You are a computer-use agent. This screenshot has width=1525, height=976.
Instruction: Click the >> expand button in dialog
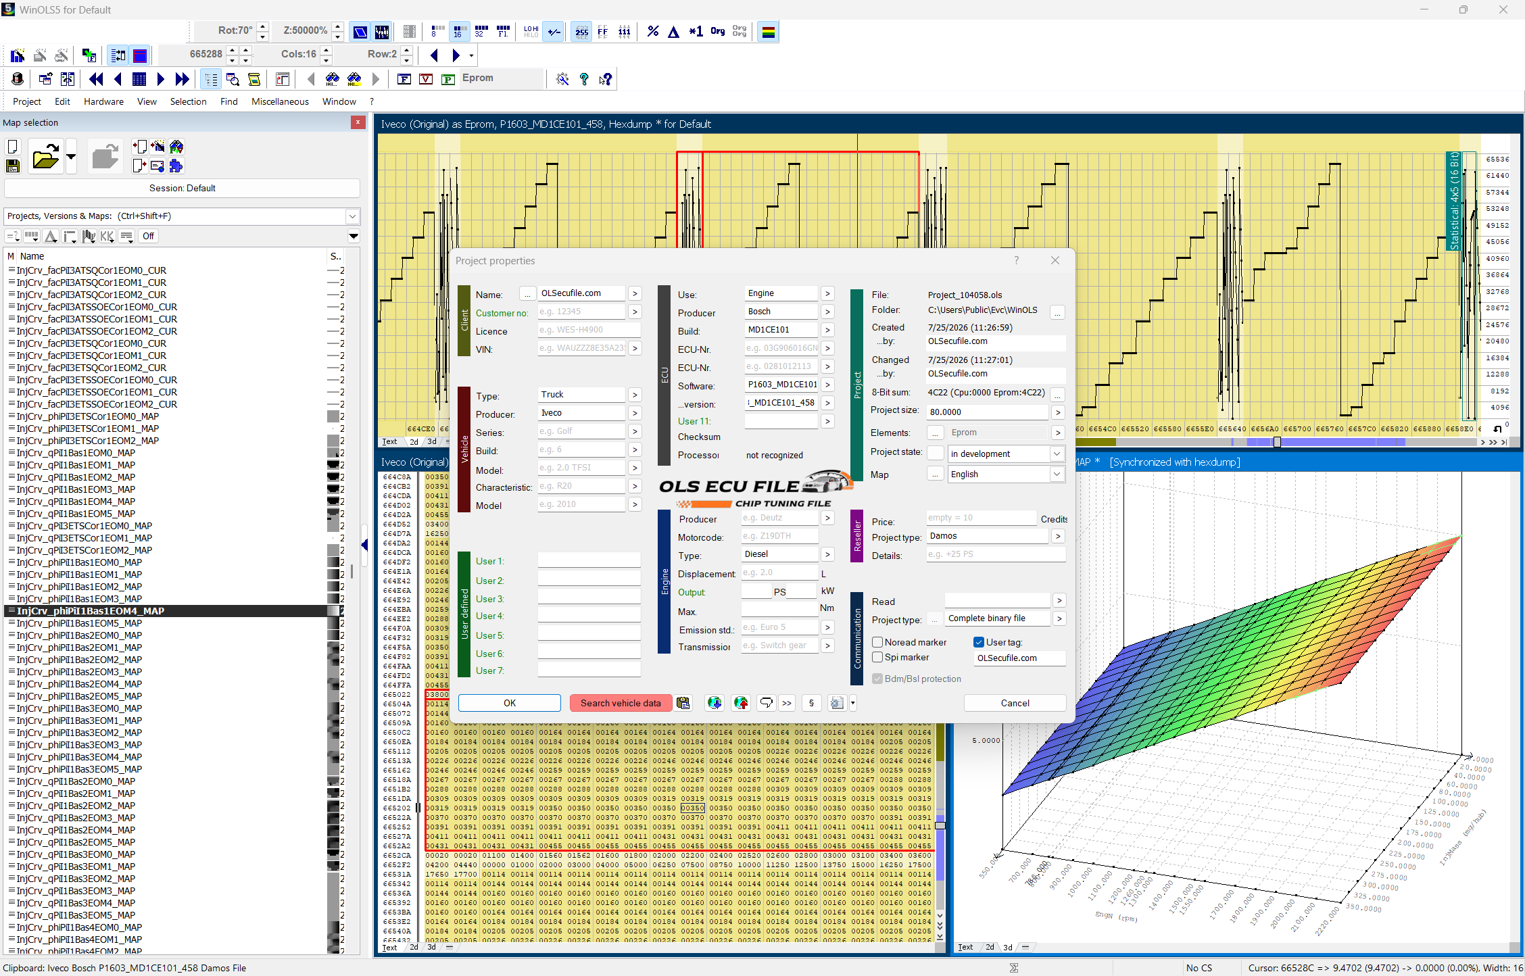pos(787,703)
